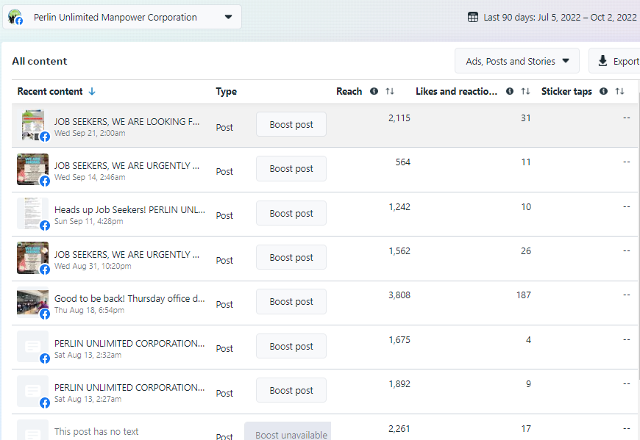
Task: Boost the Aug 31 10:20pm post
Action: tap(291, 257)
